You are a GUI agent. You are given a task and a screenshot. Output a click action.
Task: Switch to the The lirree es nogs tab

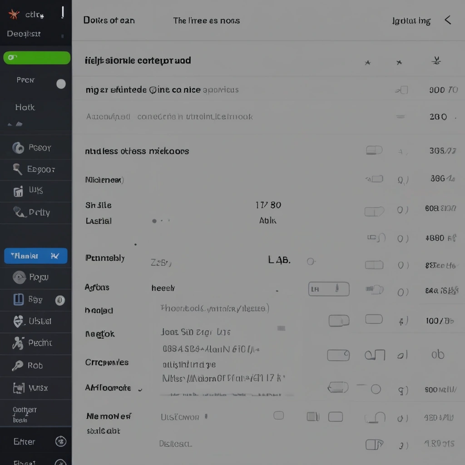207,21
